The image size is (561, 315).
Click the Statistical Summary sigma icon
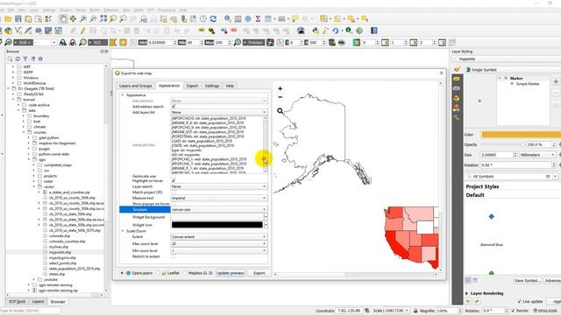258,19
